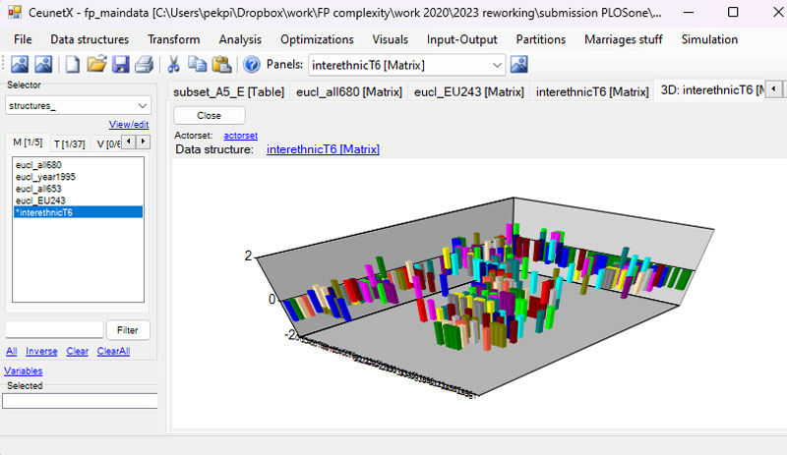787x455 pixels.
Task: Open the structures_ selector dropdown
Action: (x=143, y=105)
